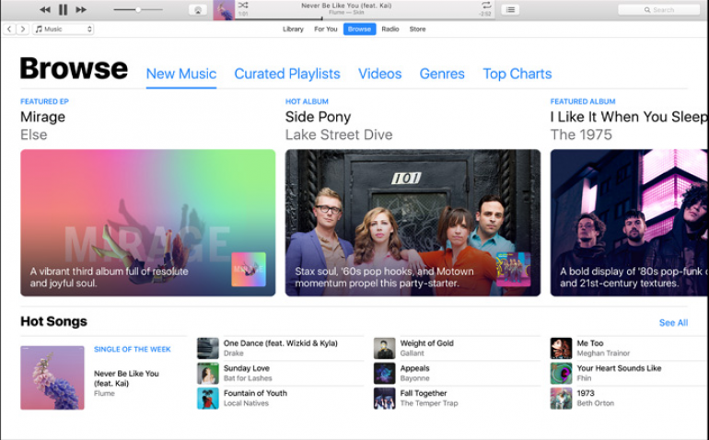Adjust the volume slider knob

(x=138, y=9)
